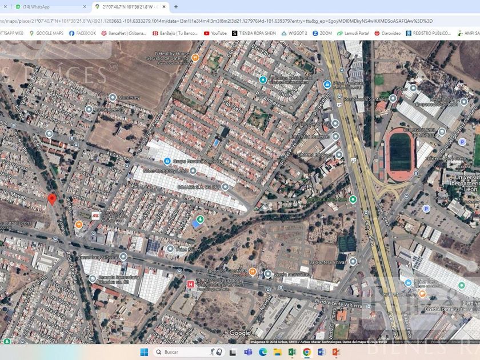This screenshot has width=480, height=360.
Task: Select the Liuna Mini Bodegas marker
Action: [x=336, y=136]
